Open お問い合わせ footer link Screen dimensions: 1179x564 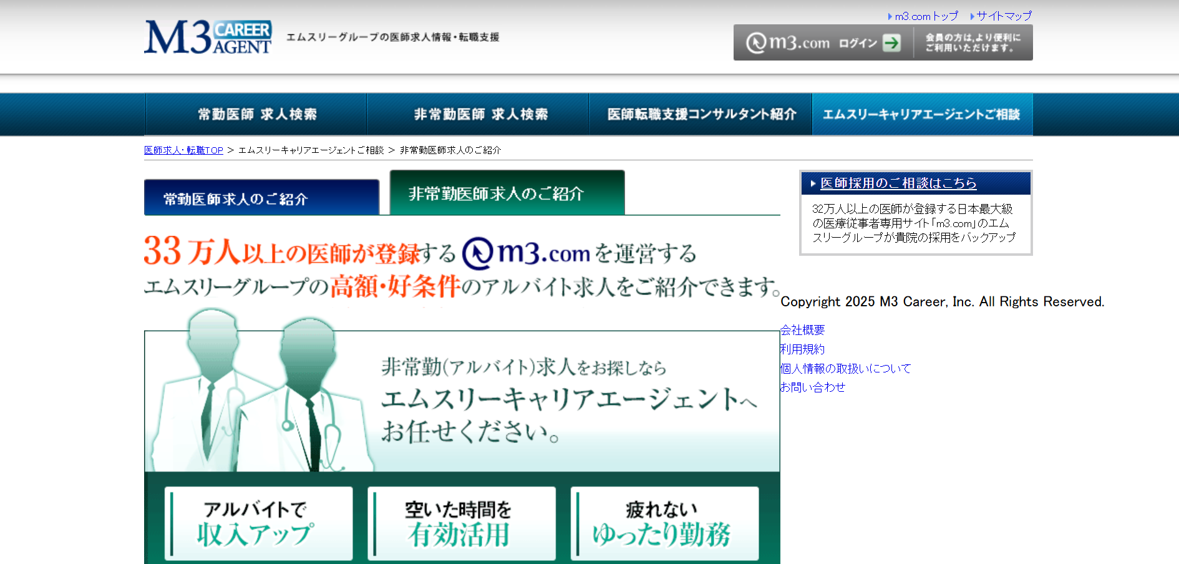click(812, 387)
